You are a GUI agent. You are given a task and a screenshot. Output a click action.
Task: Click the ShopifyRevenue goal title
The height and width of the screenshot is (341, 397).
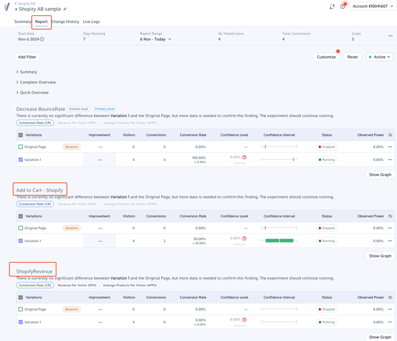(x=34, y=271)
